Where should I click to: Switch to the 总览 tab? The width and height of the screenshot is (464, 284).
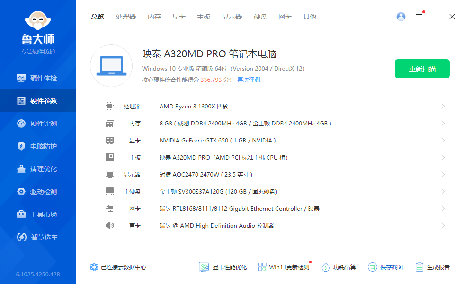click(98, 17)
